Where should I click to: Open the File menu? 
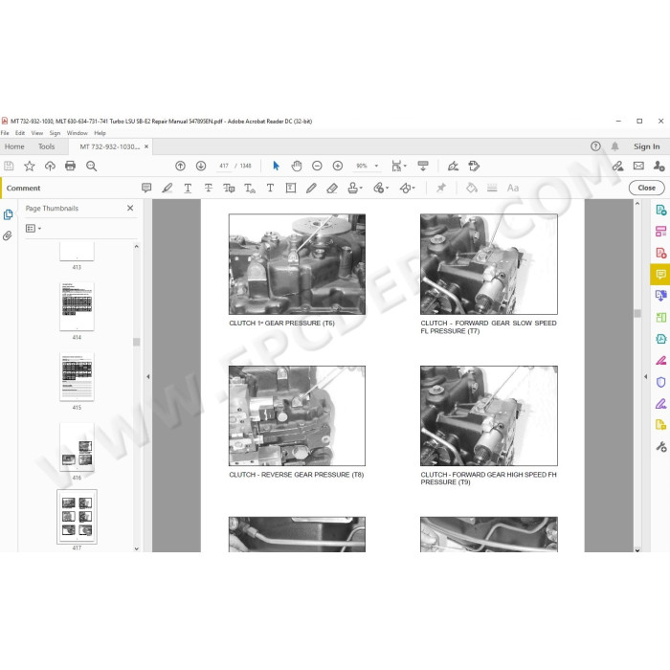pos(5,133)
